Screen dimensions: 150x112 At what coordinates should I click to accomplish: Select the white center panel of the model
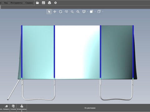point(77,52)
